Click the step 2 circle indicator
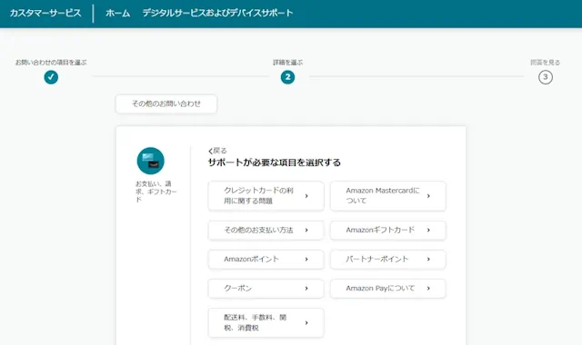This screenshot has height=345, width=582. tap(287, 77)
